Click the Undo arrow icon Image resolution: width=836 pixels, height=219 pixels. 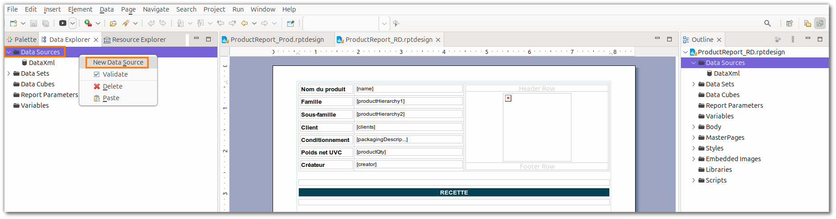click(151, 23)
